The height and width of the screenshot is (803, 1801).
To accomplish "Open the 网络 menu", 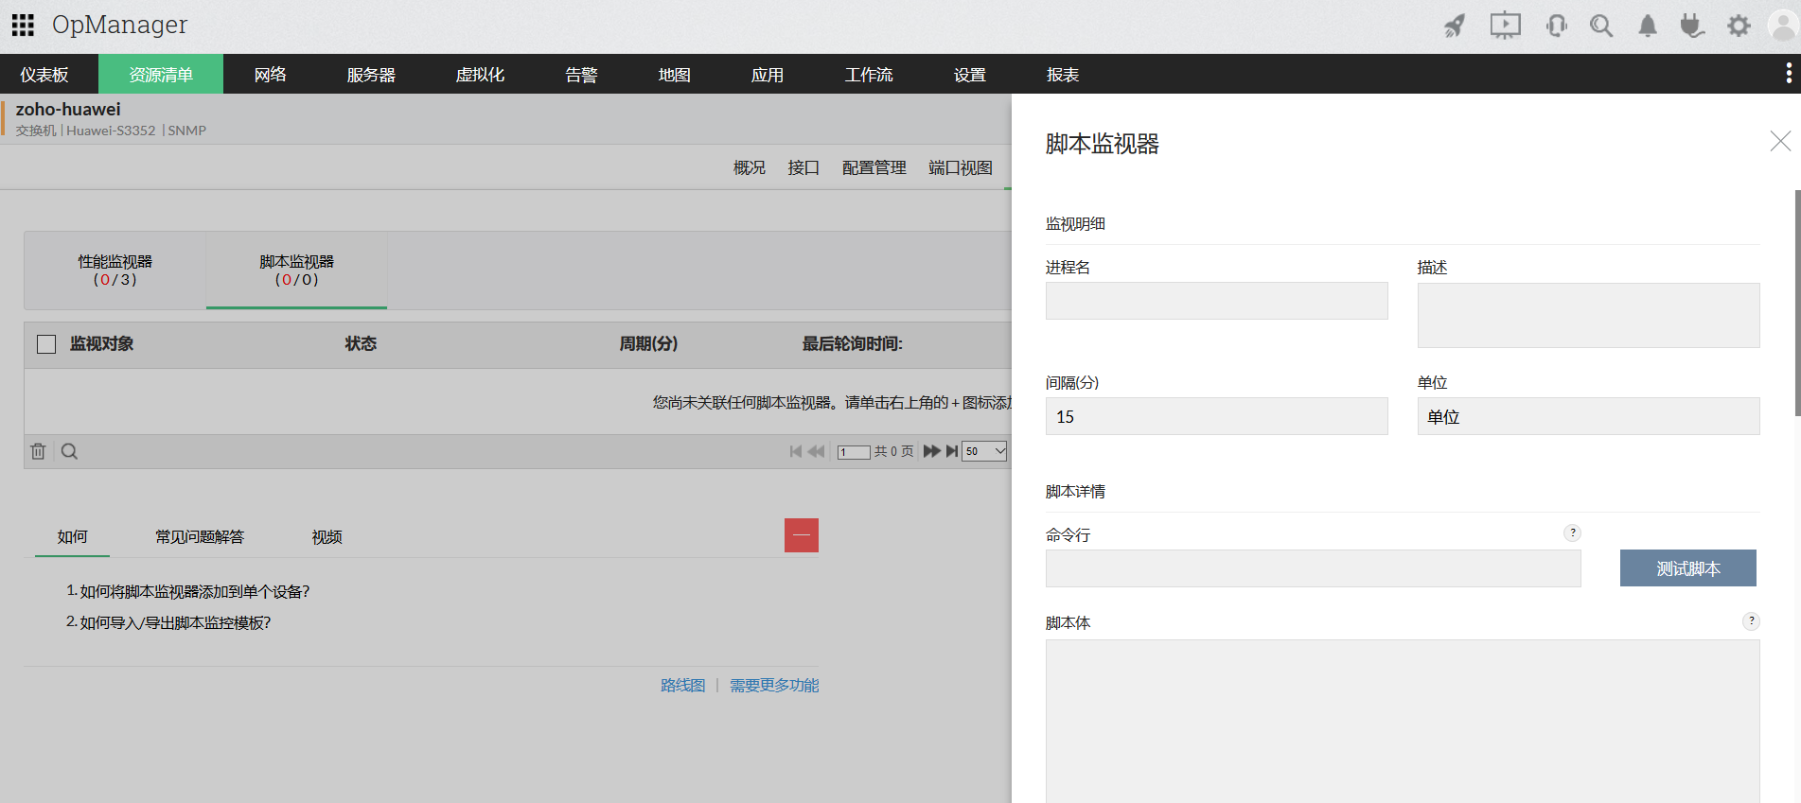I will 270,75.
